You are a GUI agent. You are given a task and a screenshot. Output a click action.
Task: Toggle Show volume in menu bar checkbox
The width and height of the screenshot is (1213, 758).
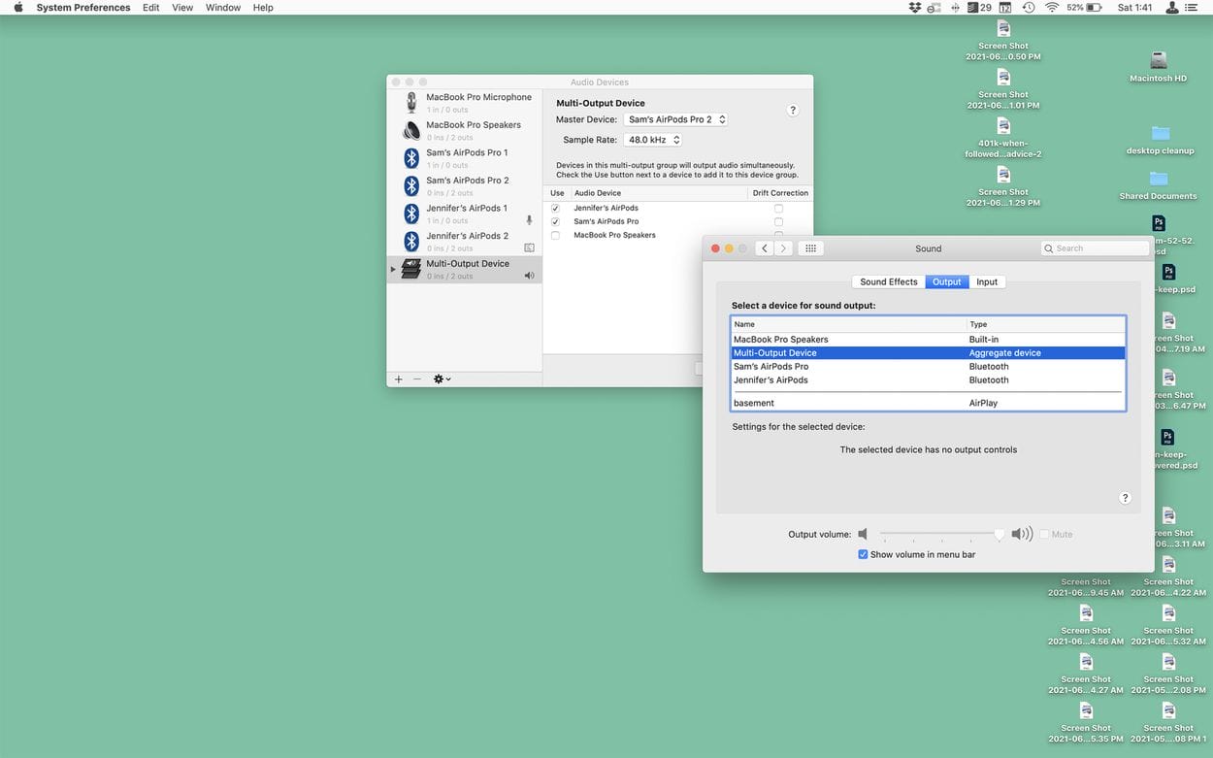[863, 554]
